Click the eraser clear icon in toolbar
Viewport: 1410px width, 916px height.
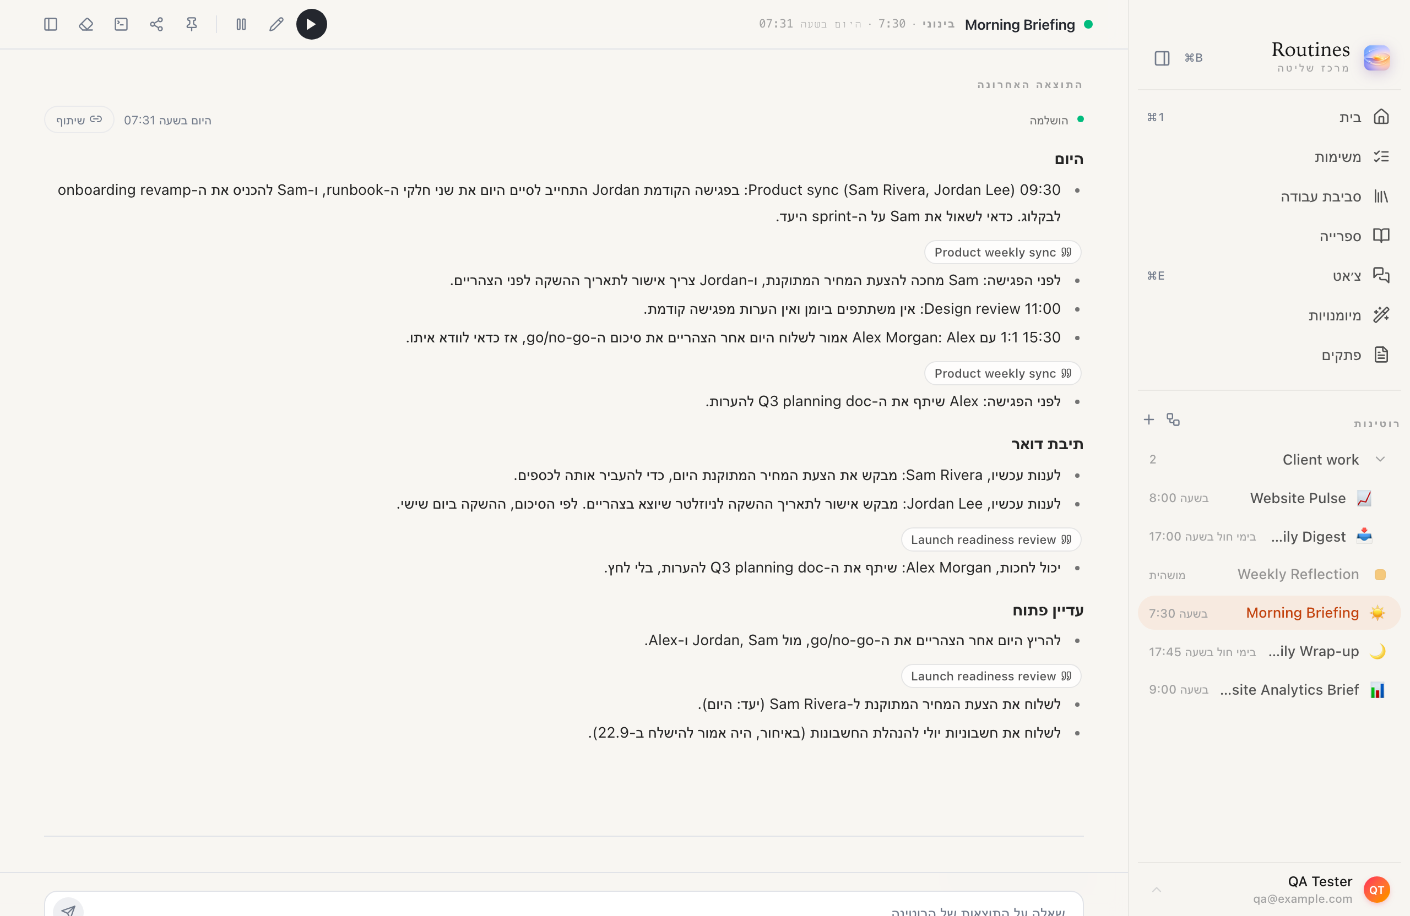coord(86,24)
